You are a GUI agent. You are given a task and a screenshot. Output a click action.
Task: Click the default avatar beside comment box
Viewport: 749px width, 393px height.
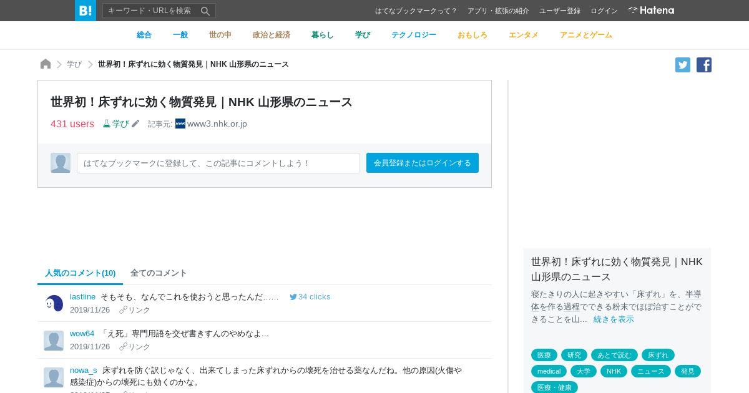[61, 163]
